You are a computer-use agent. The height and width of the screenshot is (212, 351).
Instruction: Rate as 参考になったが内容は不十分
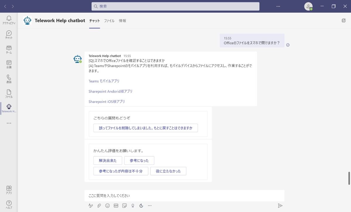click(x=121, y=171)
